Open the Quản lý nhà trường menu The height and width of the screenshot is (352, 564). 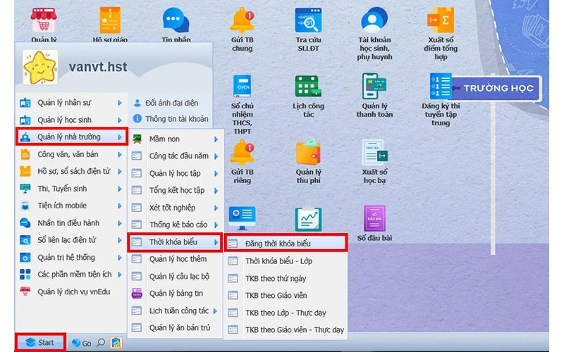[x=71, y=137]
